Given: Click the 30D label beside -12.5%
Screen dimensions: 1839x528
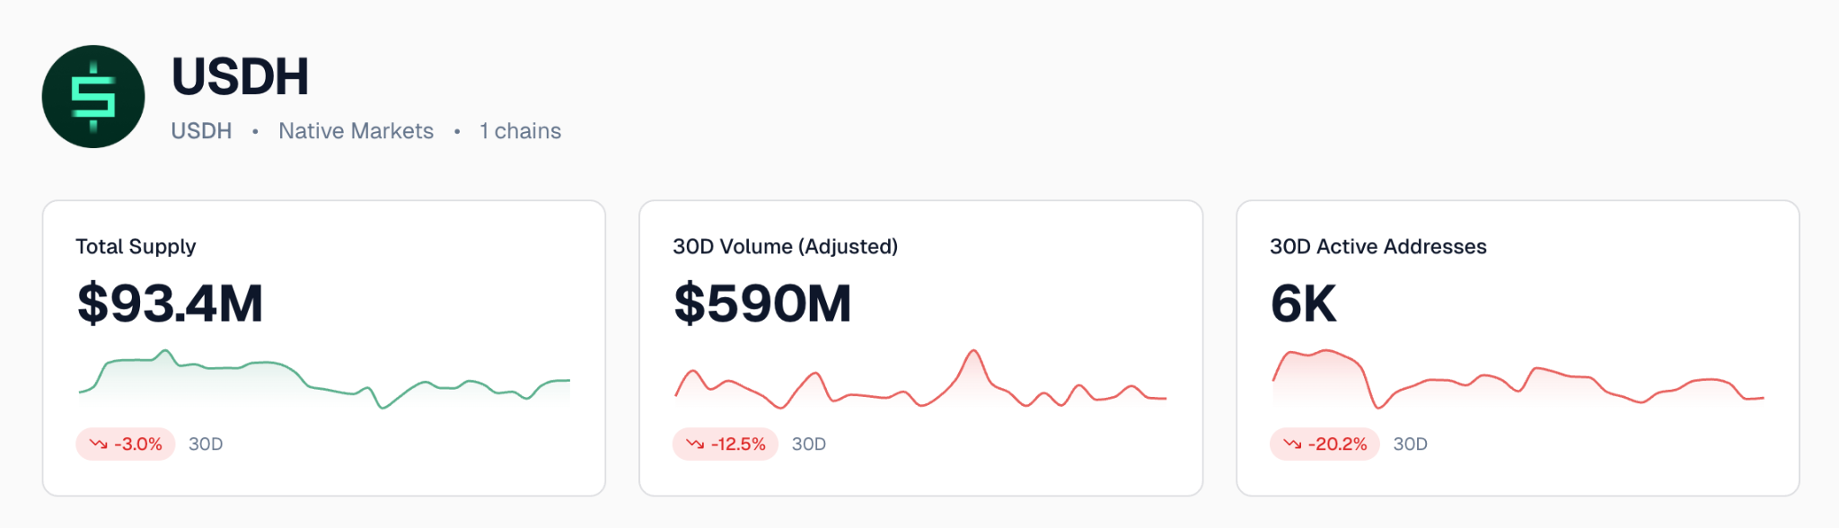Looking at the screenshot, I should (808, 444).
